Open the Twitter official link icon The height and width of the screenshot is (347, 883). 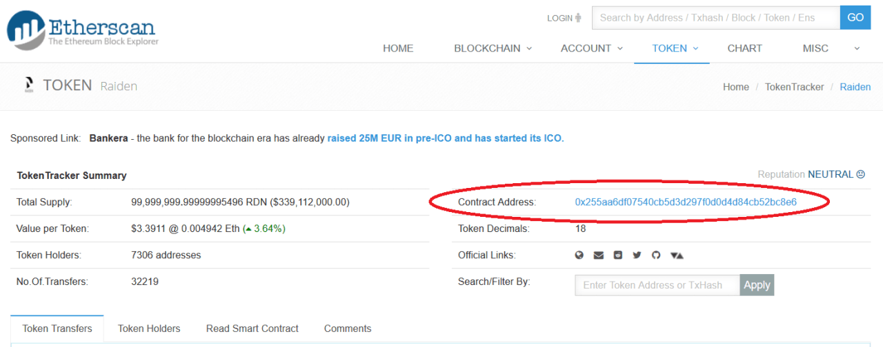tap(637, 255)
